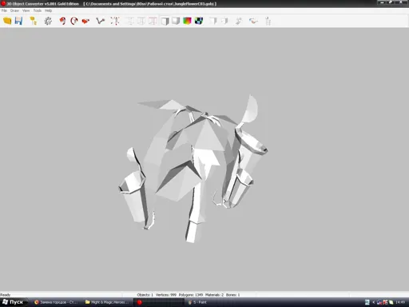The image size is (409, 307).
Task: Switch to browser taskbar button
Action: pos(56,302)
